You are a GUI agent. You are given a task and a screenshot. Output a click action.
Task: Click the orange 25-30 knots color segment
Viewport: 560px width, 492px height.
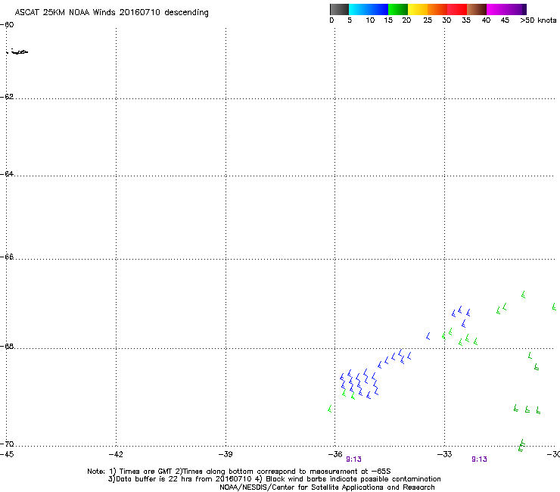tap(437, 9)
